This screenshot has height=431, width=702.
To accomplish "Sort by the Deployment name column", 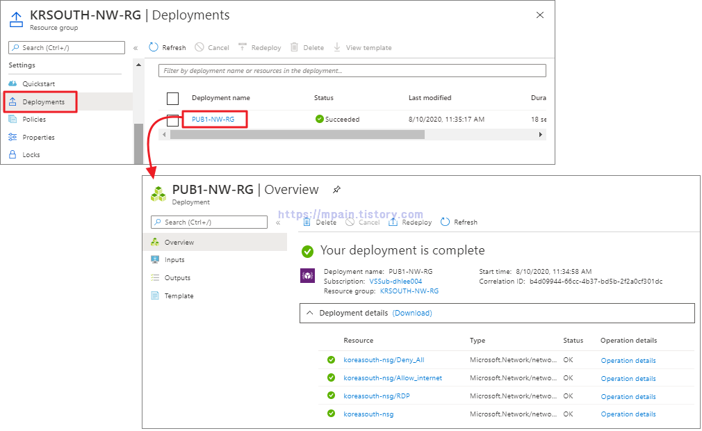I will click(x=221, y=97).
